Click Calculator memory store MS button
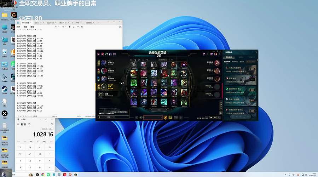Viewport: 318px width, 177px height. tap(45, 142)
